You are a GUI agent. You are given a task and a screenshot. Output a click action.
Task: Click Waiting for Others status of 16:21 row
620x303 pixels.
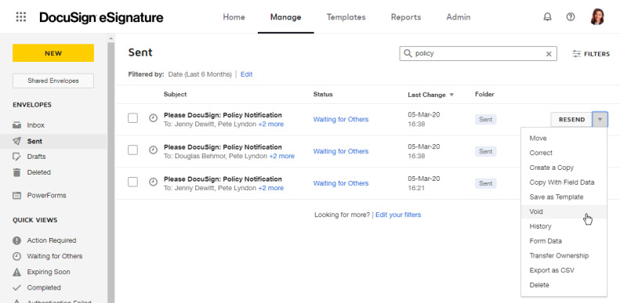coord(341,183)
